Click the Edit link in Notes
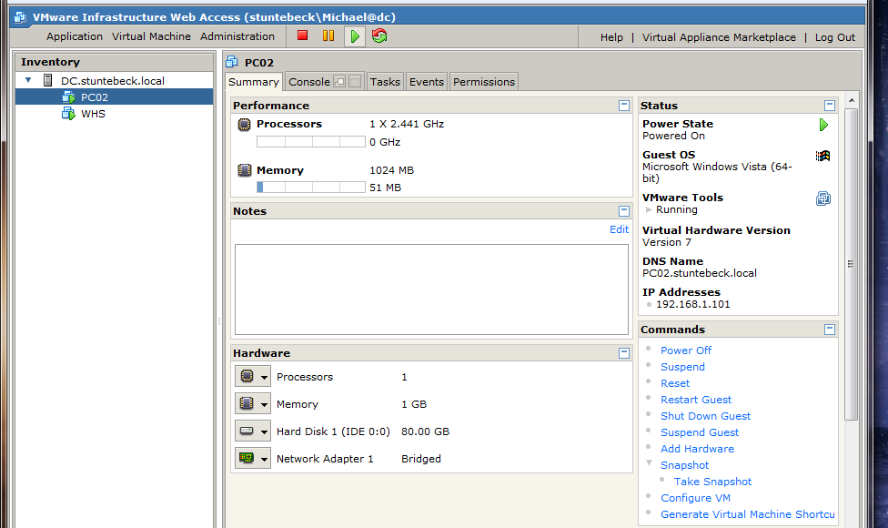This screenshot has width=888, height=528. [x=619, y=229]
